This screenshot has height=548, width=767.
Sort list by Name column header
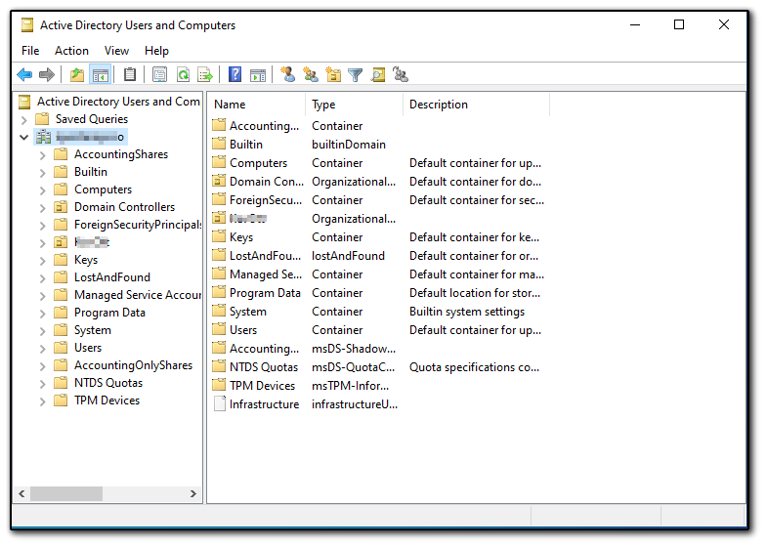[257, 105]
